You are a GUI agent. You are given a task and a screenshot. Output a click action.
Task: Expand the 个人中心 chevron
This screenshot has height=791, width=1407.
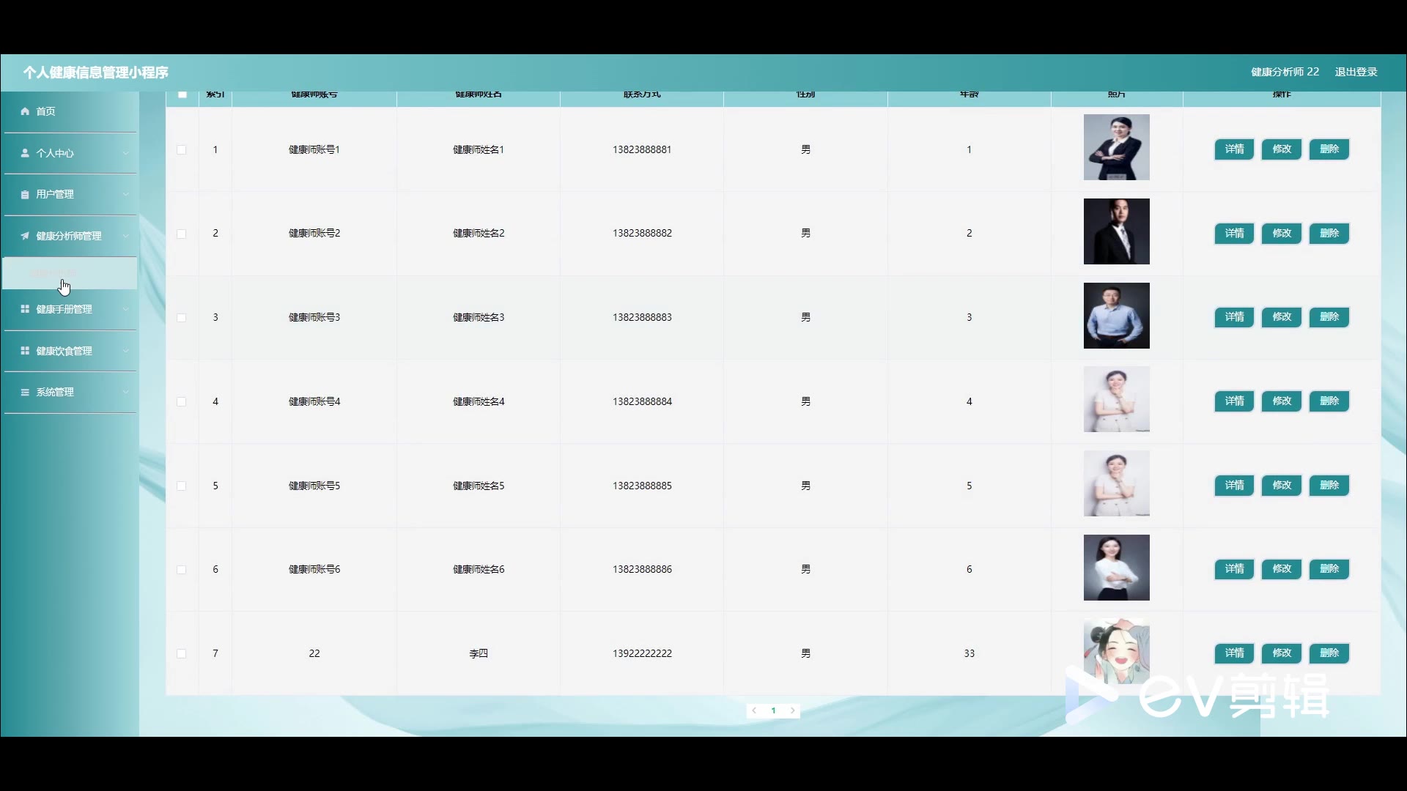point(125,153)
